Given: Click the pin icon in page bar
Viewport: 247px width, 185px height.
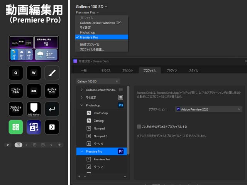Looking at the screenshot, I should pyautogui.click(x=8, y=145).
